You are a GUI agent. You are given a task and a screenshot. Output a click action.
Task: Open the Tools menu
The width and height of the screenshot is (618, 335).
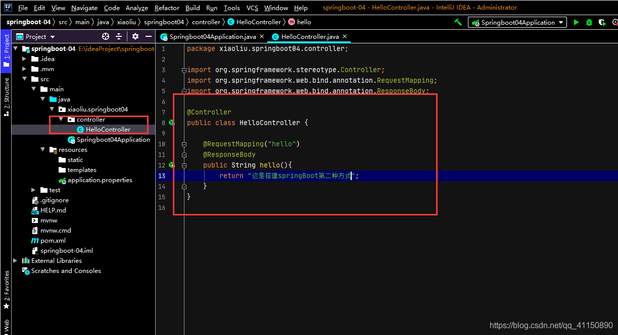[232, 8]
